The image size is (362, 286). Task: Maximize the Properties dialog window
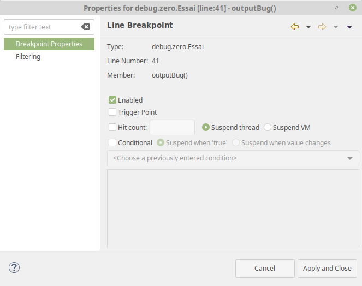[336, 8]
